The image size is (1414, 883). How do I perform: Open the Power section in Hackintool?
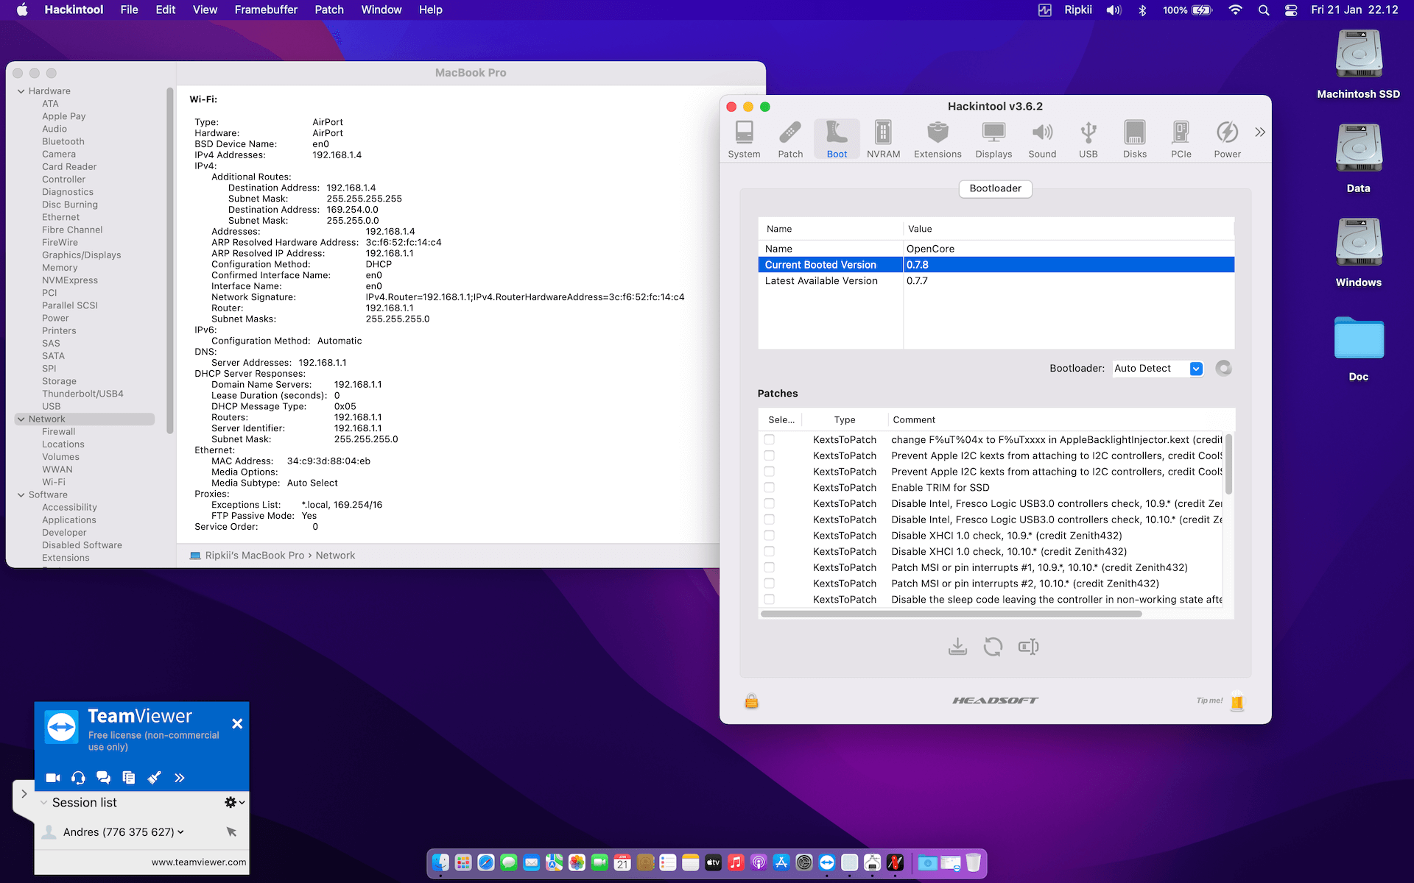1228,139
